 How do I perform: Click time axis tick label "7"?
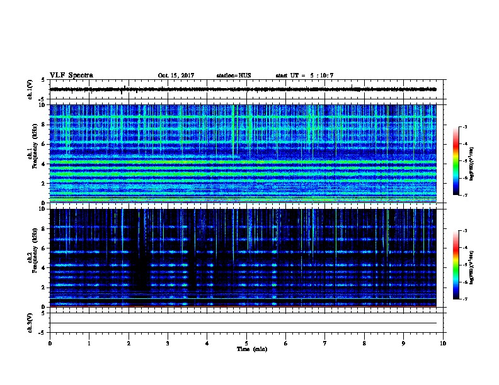(325, 343)
